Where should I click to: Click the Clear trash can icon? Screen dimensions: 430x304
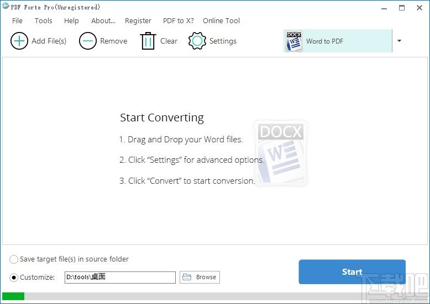(x=148, y=41)
